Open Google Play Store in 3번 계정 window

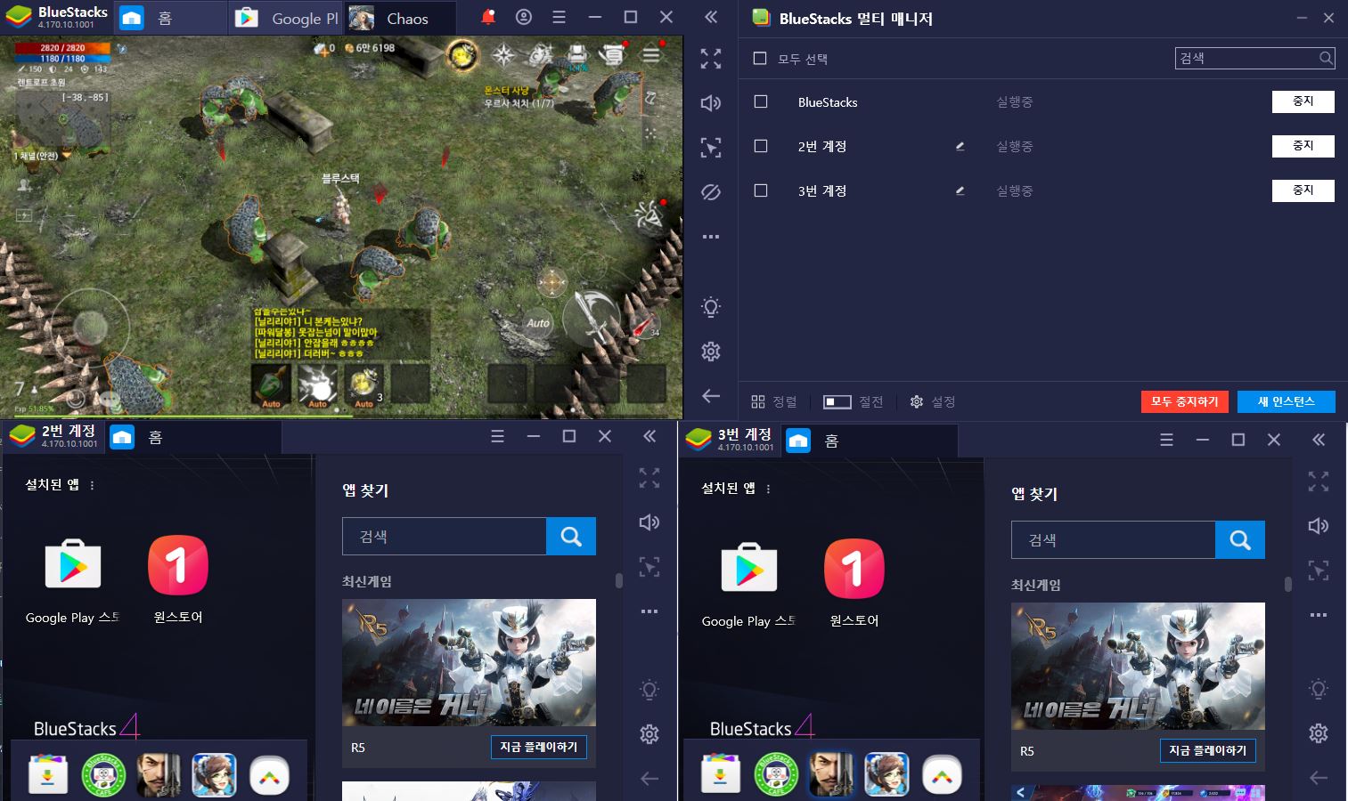tap(749, 570)
